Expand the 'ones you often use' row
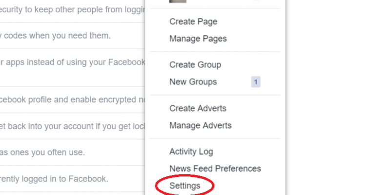This screenshot has width=366, height=195. pyautogui.click(x=72, y=153)
